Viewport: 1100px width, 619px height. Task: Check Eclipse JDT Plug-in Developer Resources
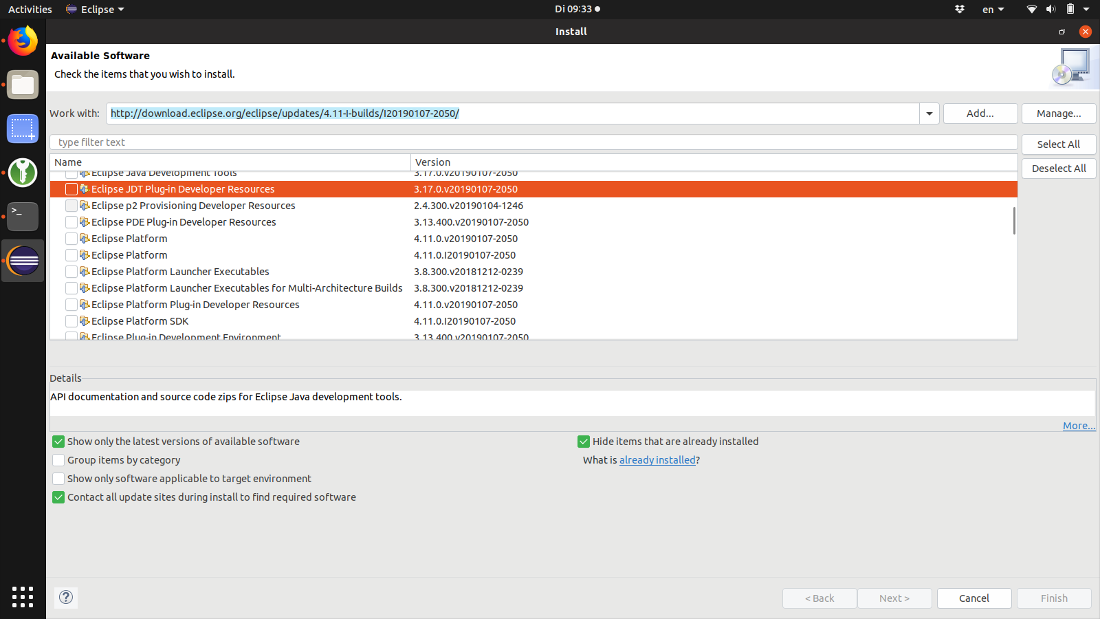(71, 189)
